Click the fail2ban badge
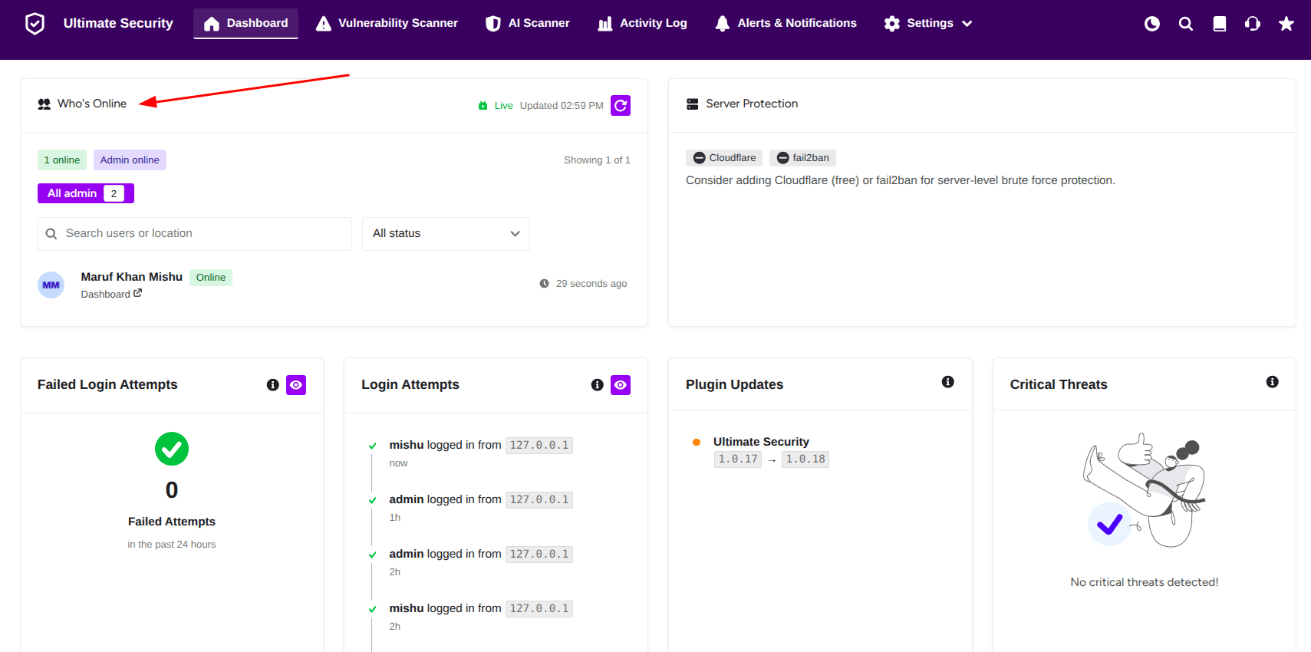 click(x=802, y=158)
